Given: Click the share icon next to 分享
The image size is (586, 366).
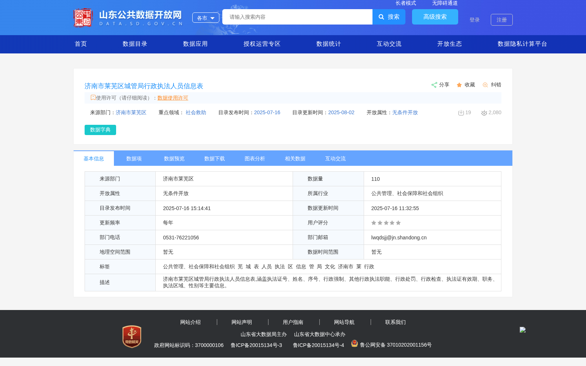Looking at the screenshot, I should coord(434,85).
